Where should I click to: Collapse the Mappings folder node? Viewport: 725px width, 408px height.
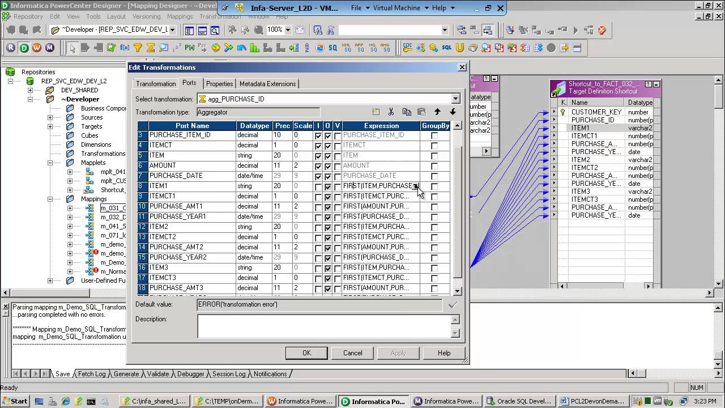50,199
